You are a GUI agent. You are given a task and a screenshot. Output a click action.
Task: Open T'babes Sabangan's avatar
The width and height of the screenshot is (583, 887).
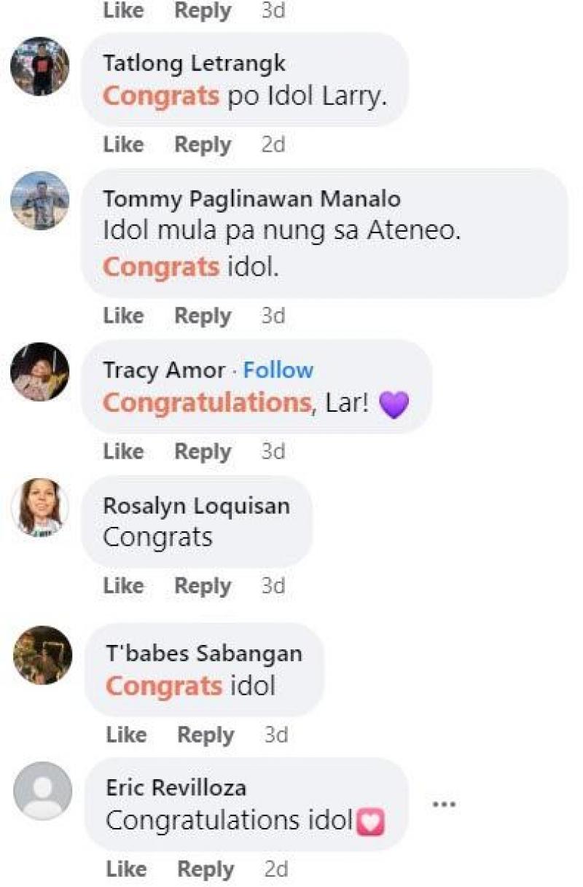(42, 655)
